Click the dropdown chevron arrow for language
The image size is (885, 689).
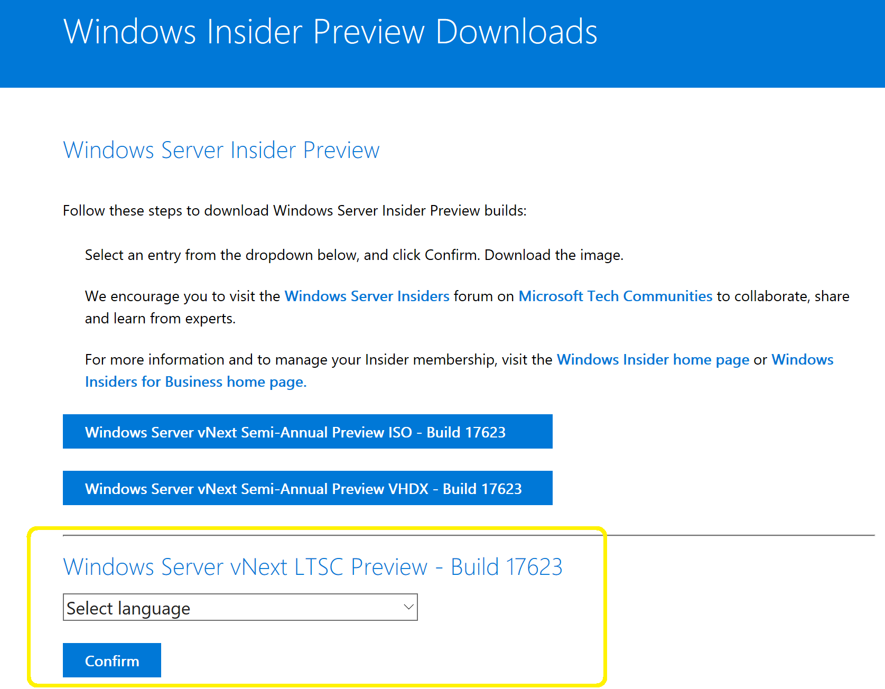[408, 607]
